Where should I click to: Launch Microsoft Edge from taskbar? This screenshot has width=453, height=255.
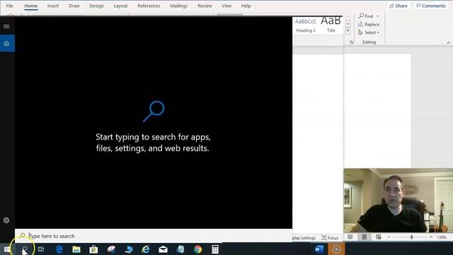59,249
